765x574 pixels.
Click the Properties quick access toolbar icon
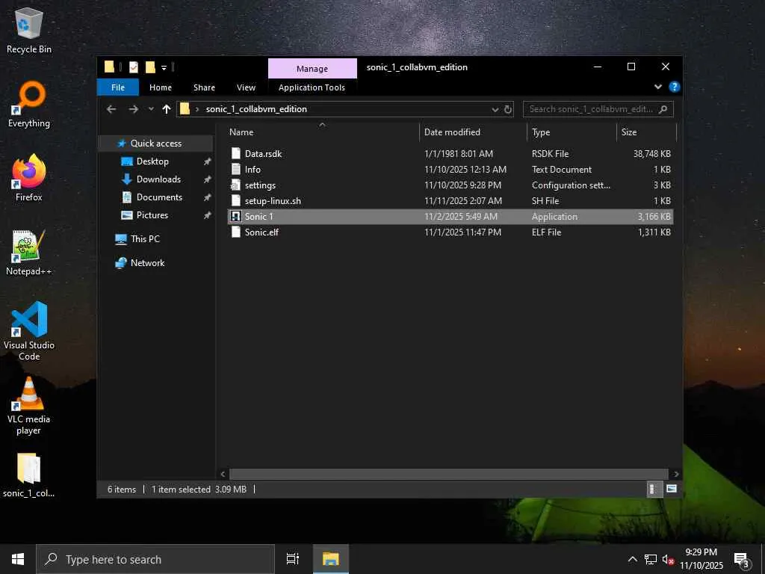click(x=133, y=67)
